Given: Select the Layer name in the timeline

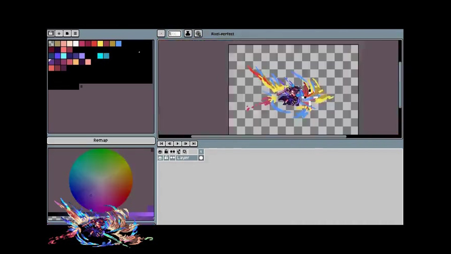Looking at the screenshot, I should point(187,158).
